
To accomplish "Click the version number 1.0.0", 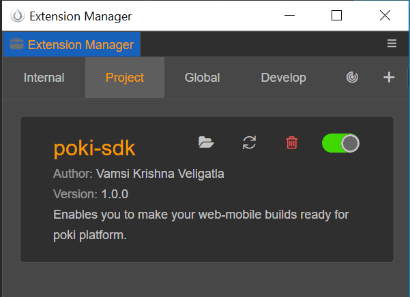I will click(115, 194).
